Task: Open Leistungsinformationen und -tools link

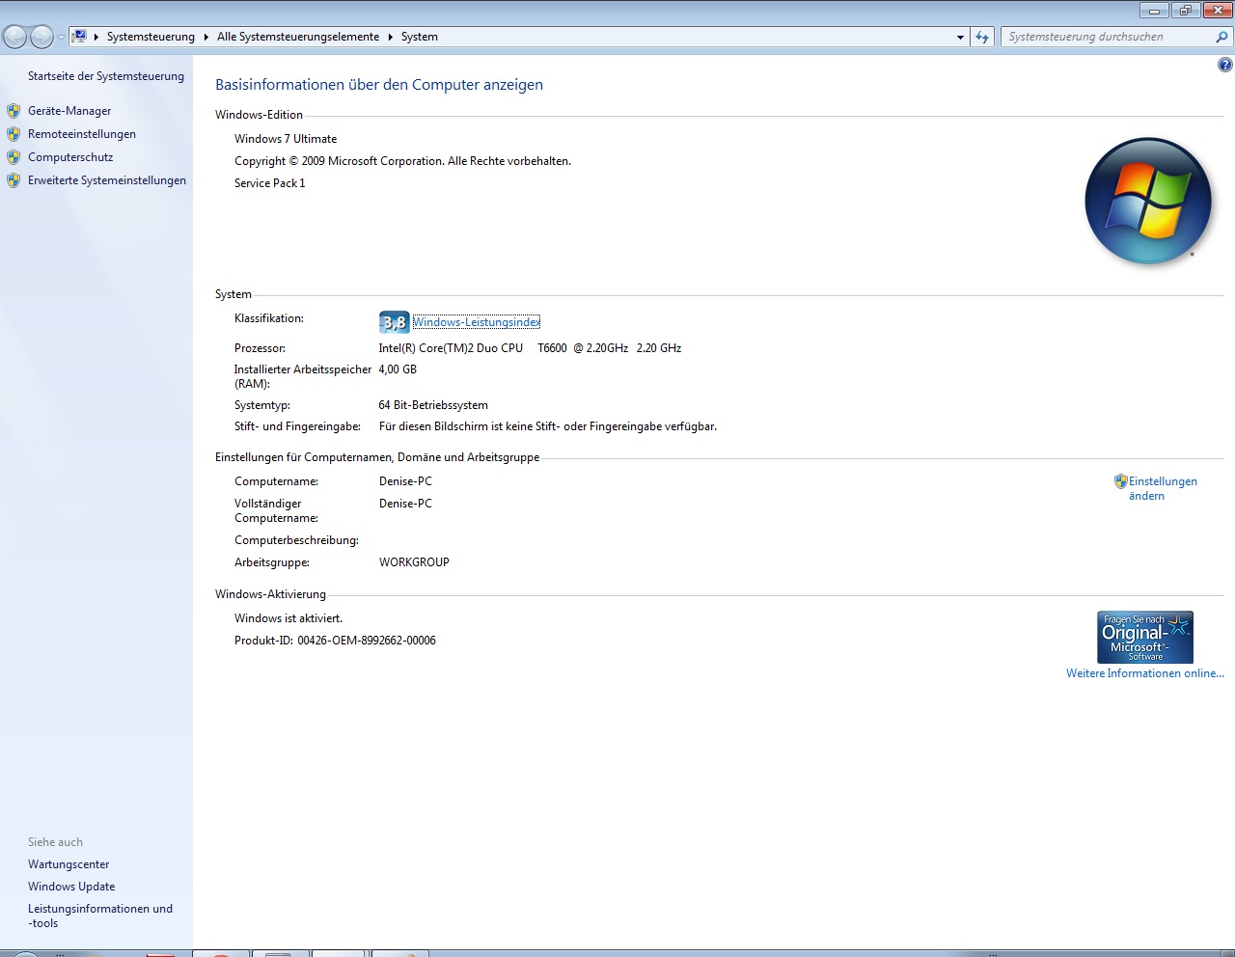Action: [x=100, y=916]
